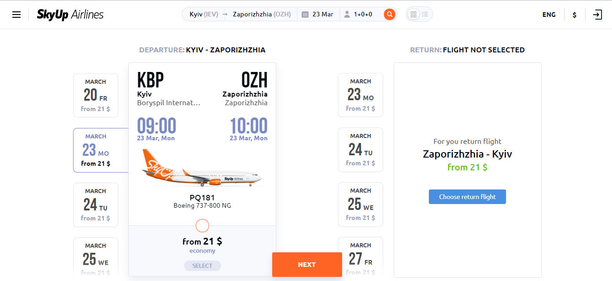612x281 pixels.
Task: Switch to list view layout
Action: (x=425, y=14)
